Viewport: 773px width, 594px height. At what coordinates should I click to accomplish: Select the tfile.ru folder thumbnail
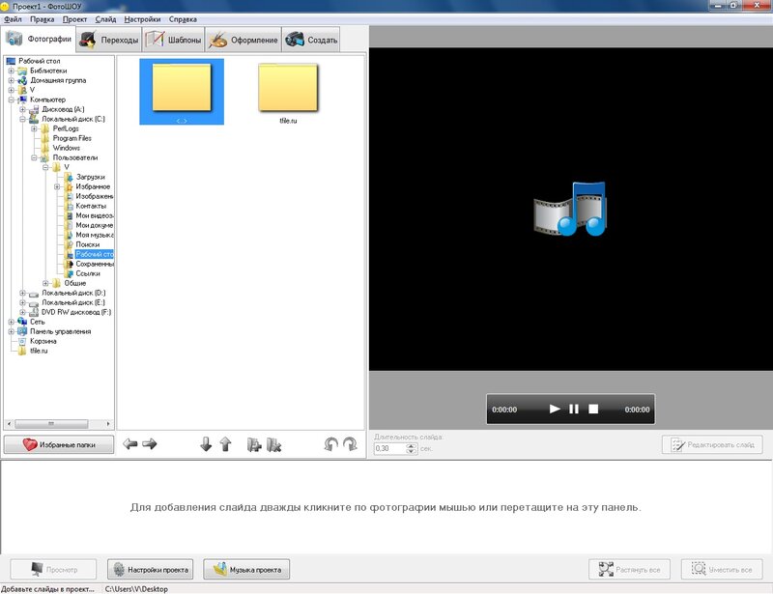(x=288, y=92)
